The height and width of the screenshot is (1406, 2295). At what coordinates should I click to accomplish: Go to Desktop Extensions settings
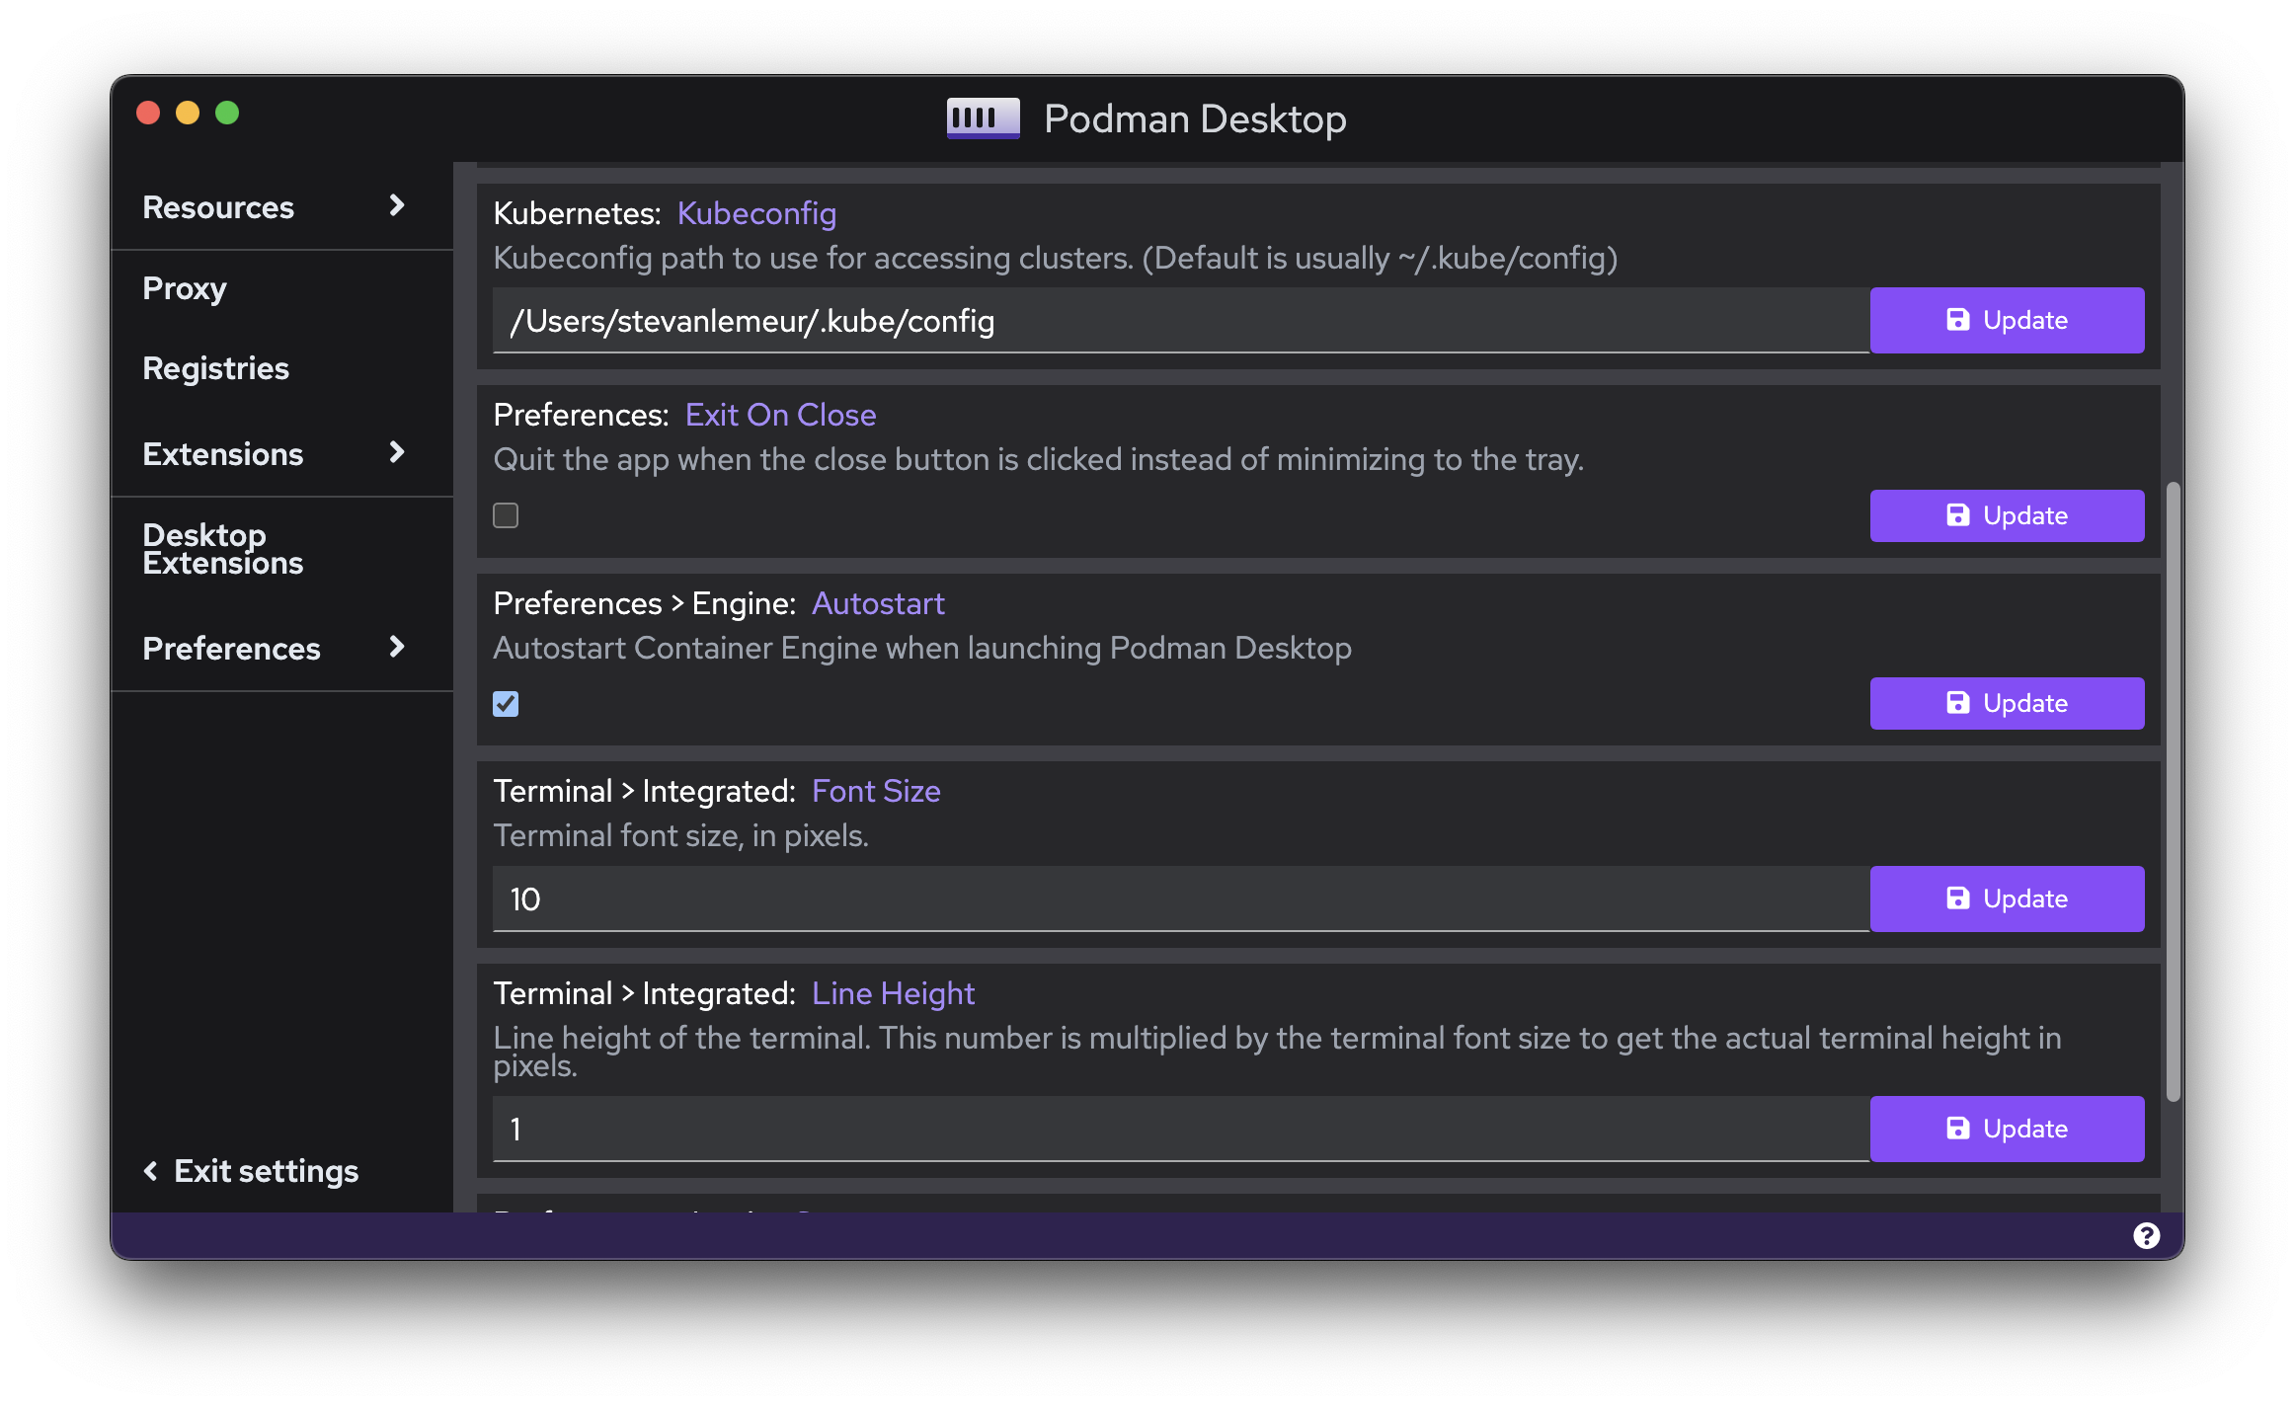tap(222, 548)
